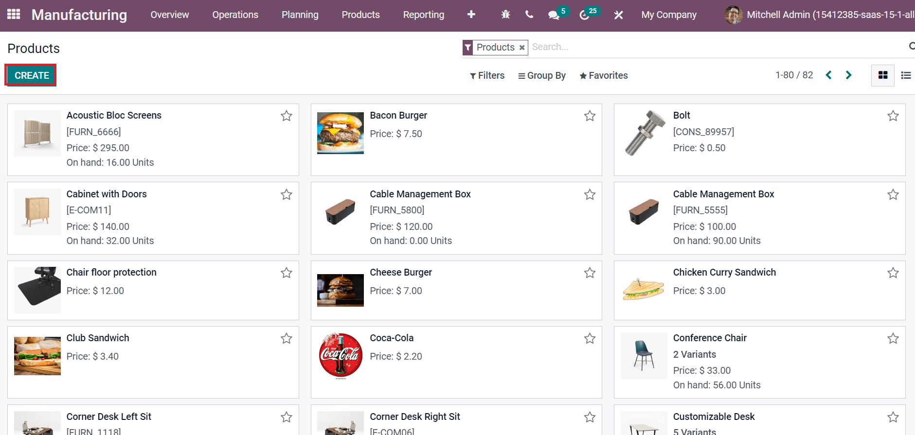Favorite Chicken Curry Sandwich star

893,273
